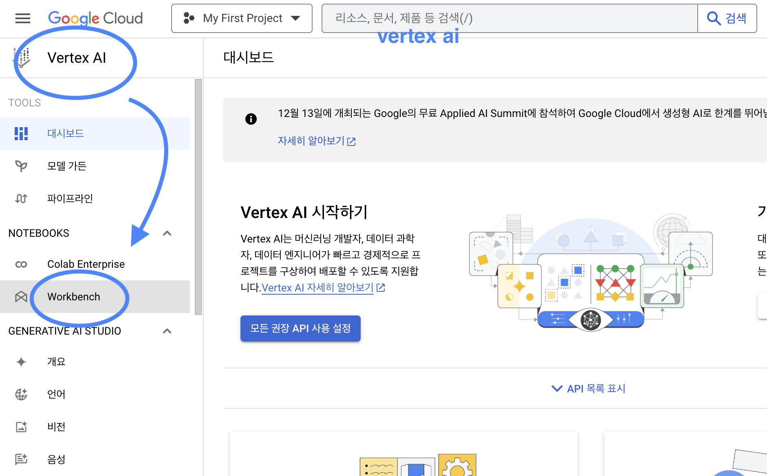Click the NOTEBOOKS section label
Viewport: 767px width, 476px height.
click(39, 233)
